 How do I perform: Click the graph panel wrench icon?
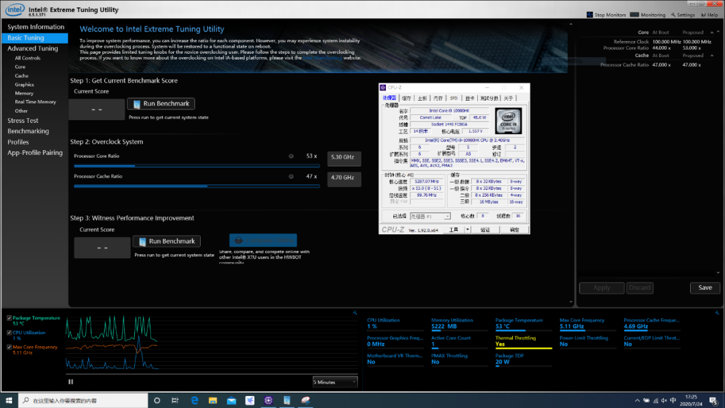tap(354, 313)
